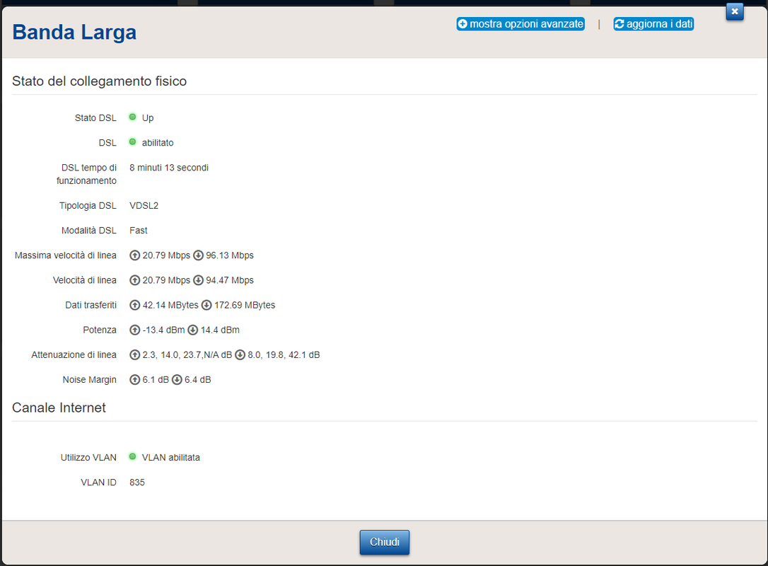Click the Dati trasferiti label

91,306
